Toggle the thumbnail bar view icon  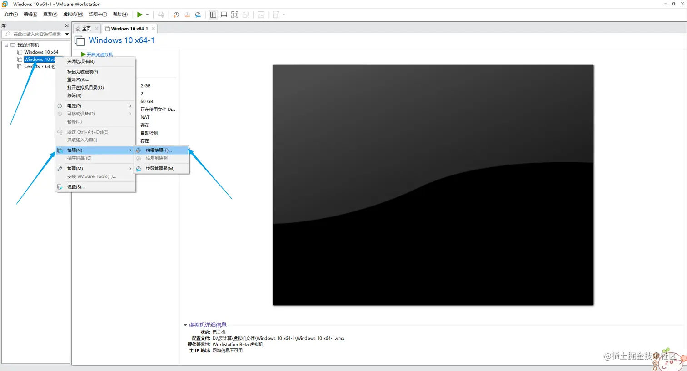(224, 15)
